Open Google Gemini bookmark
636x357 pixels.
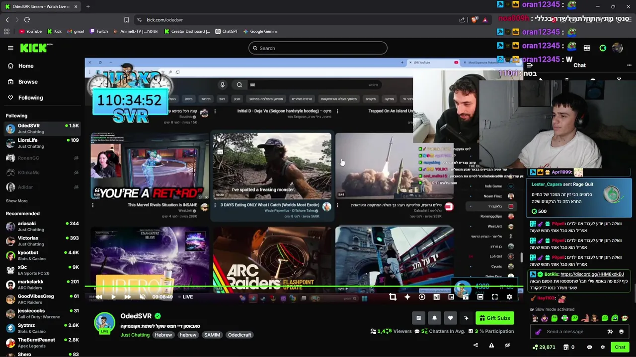[x=260, y=31]
